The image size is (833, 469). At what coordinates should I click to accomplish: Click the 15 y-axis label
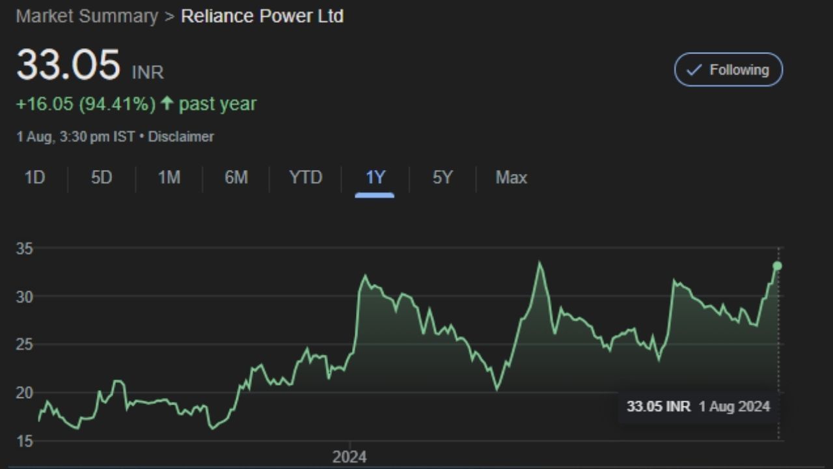[x=25, y=442]
